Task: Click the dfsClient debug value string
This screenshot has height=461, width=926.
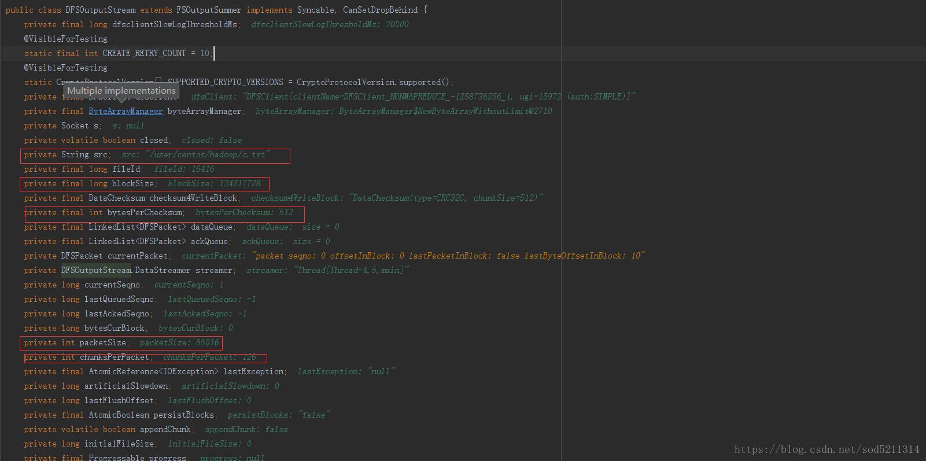Action: pos(439,97)
